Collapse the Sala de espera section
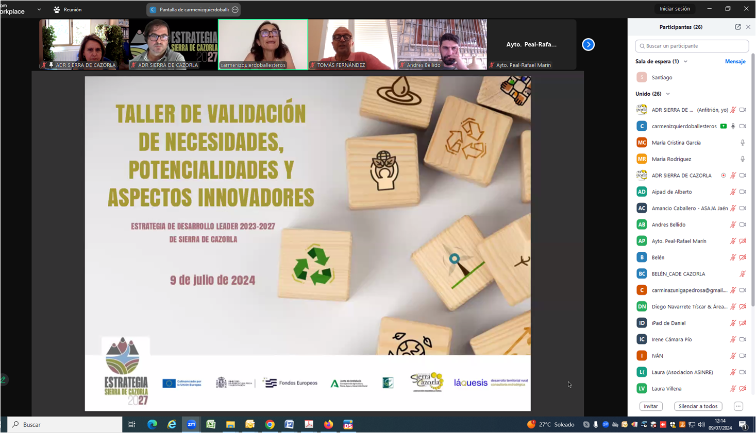 pos(685,62)
